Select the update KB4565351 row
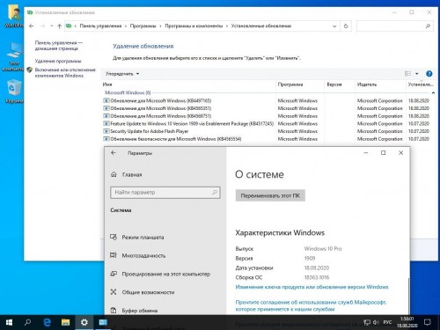 (x=267, y=108)
